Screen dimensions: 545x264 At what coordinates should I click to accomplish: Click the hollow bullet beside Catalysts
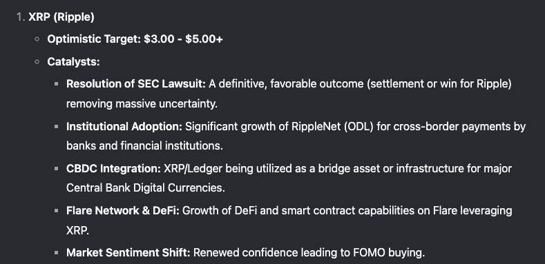pos(37,62)
